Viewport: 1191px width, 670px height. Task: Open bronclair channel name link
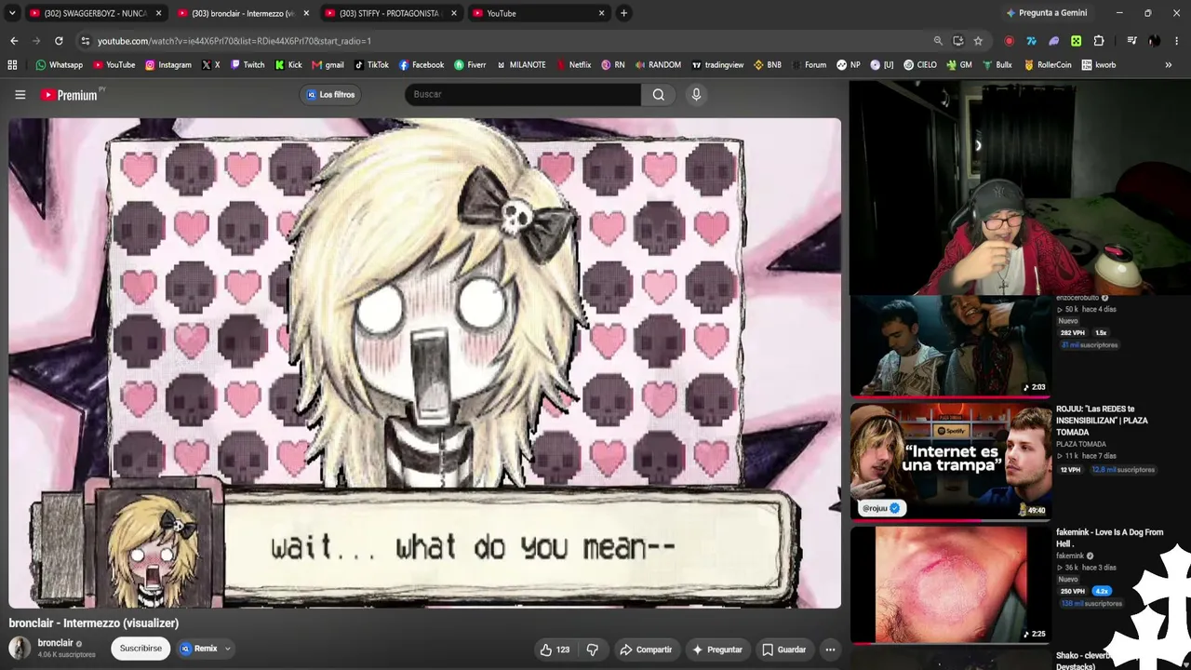55,643
